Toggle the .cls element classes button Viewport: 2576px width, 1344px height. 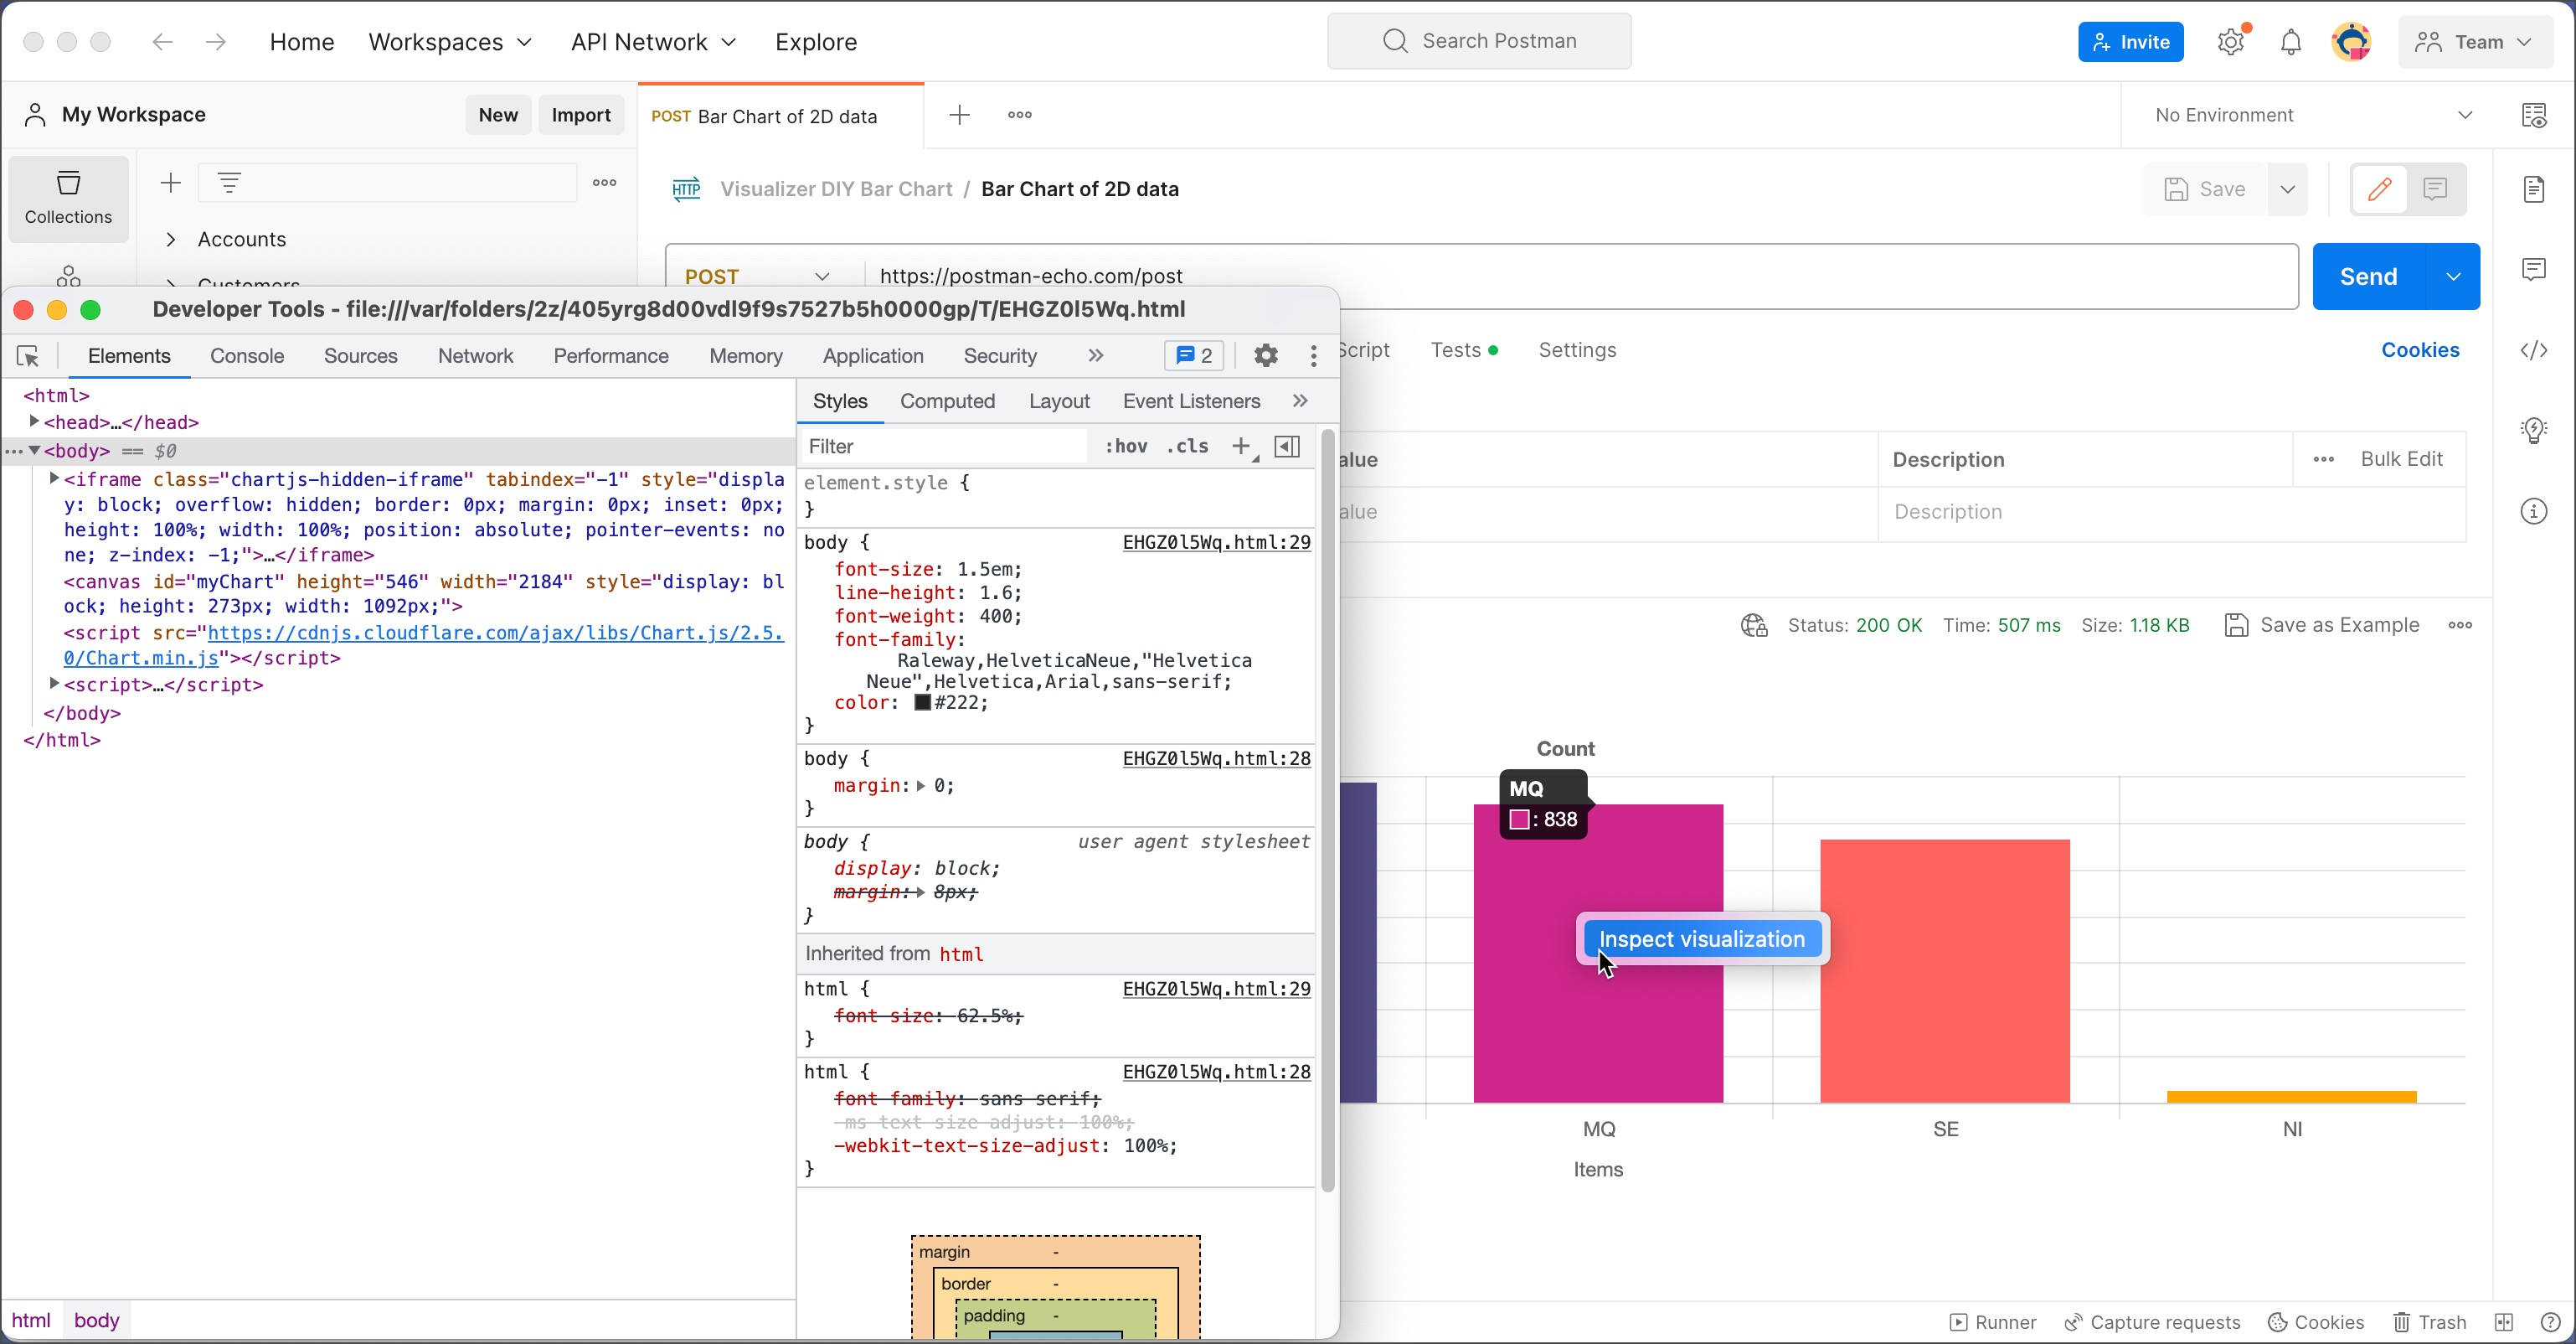click(x=1187, y=447)
